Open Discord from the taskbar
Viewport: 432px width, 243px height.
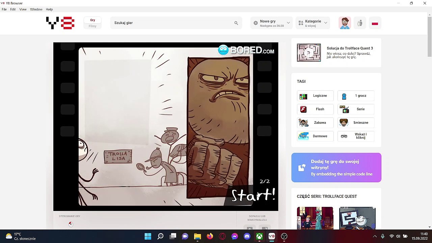point(247,236)
